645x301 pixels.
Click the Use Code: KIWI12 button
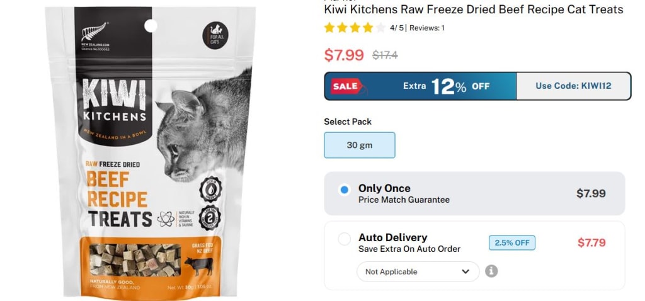[573, 86]
